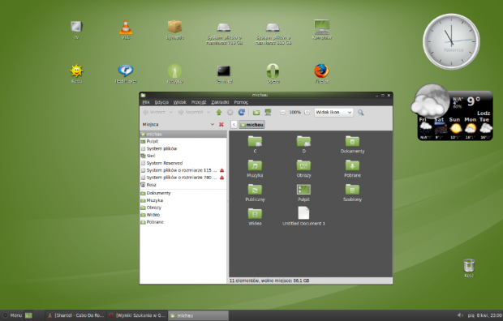This screenshot has width=503, height=321.
Task: Click the Wstecz back button
Action: coord(154,112)
